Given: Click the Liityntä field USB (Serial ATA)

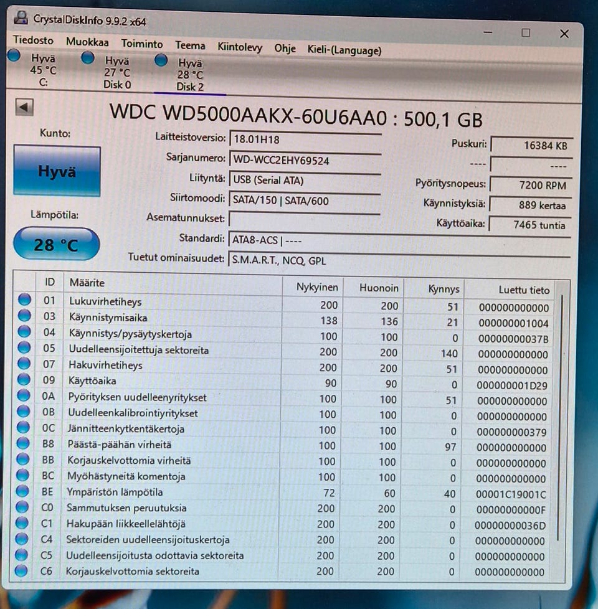Looking at the screenshot, I should pyautogui.click(x=305, y=180).
